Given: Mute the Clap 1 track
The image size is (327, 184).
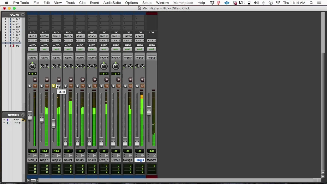Looking at the screenshot, I should pos(47,86).
